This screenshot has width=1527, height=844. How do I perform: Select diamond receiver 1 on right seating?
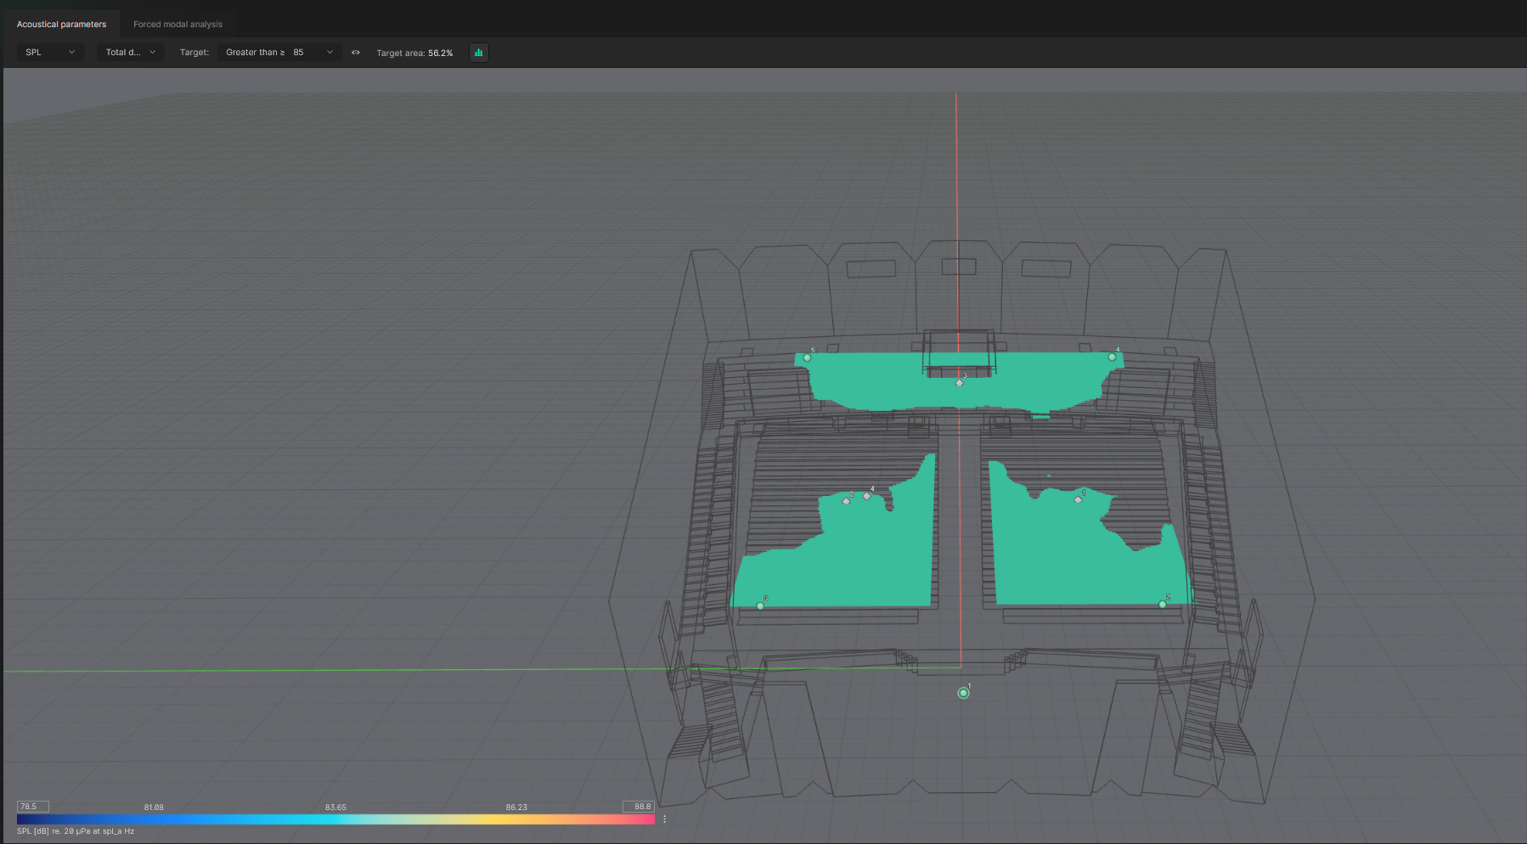tap(1078, 499)
